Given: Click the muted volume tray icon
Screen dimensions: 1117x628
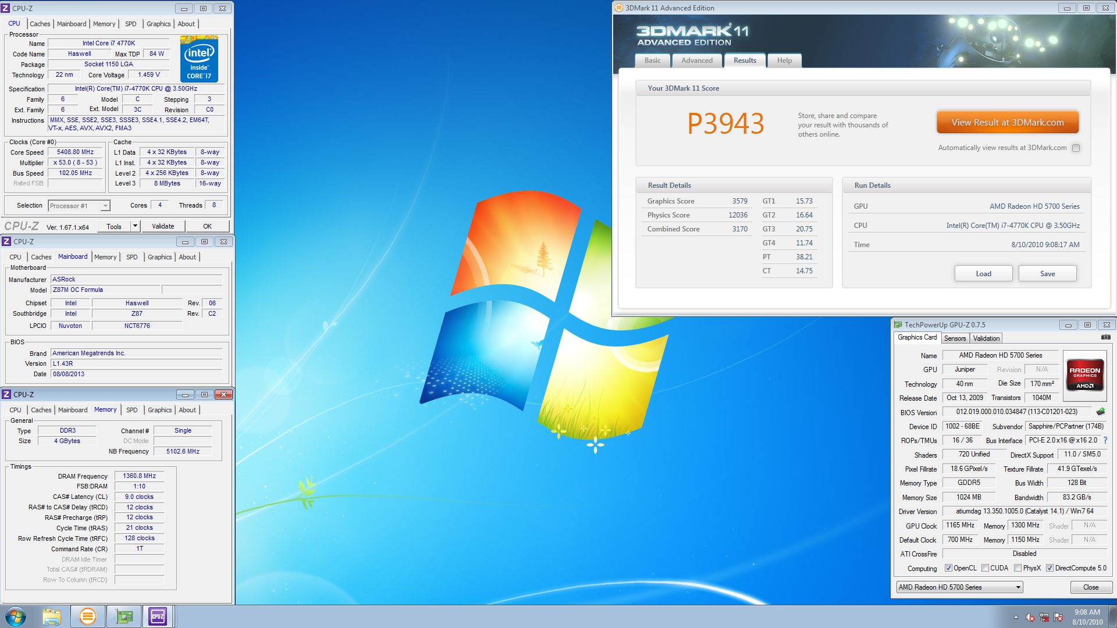Looking at the screenshot, I should (x=1030, y=617).
